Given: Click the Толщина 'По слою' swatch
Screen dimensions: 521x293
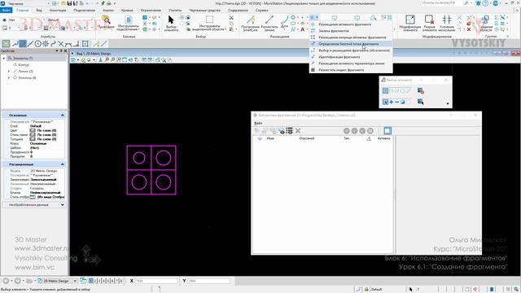Looking at the screenshot, I should 33,139.
